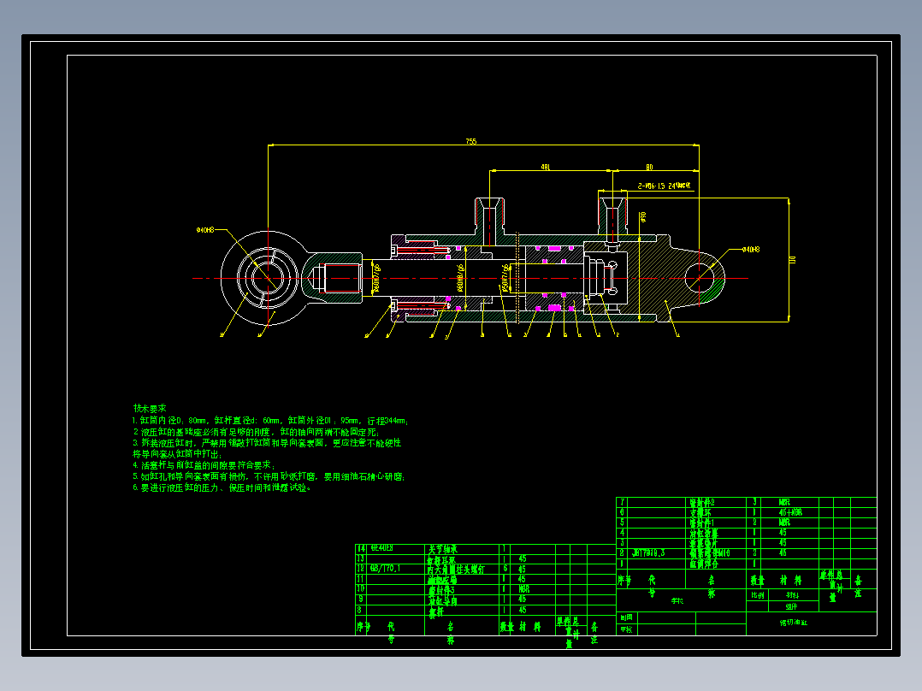Click the 制图 label in title block
The width and height of the screenshot is (922, 691).
[x=626, y=617]
